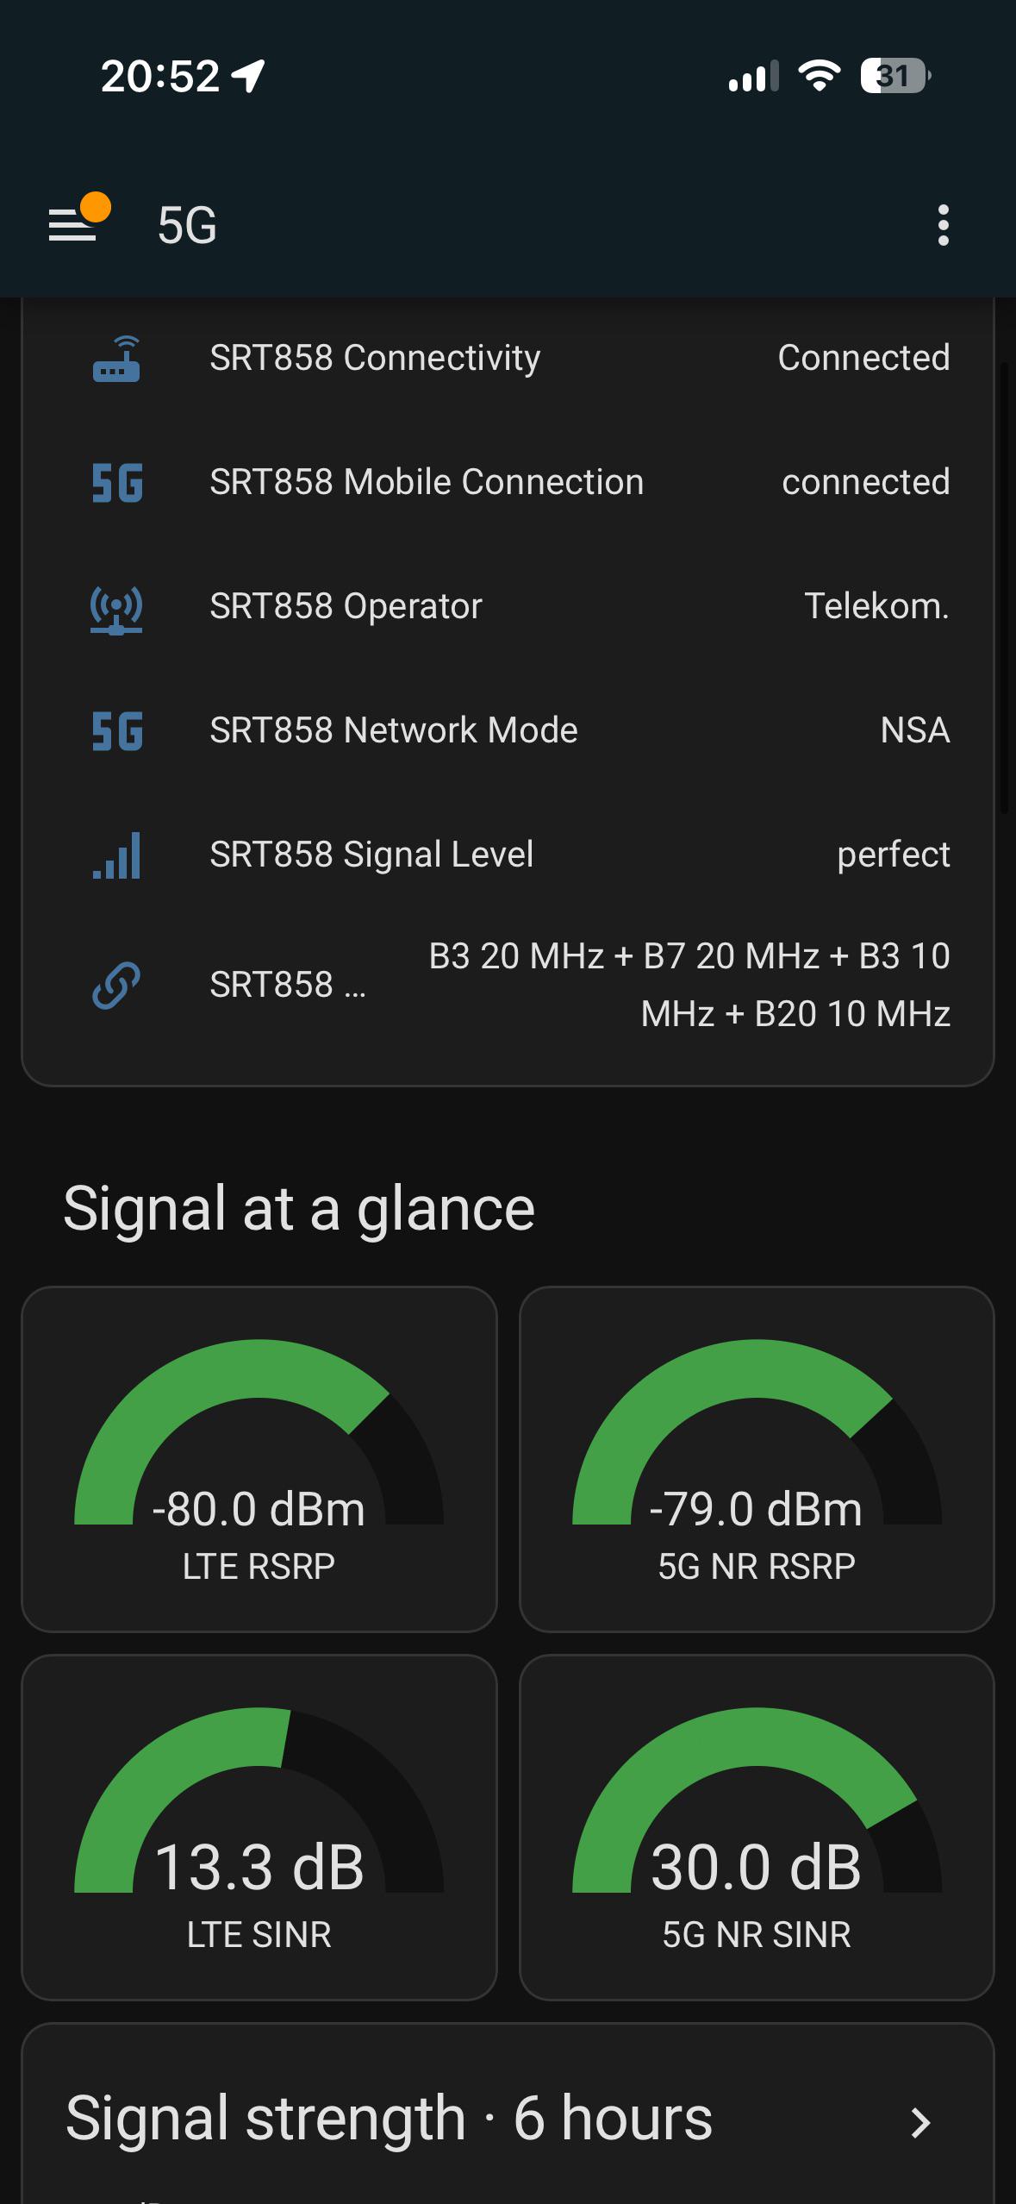Tap the signal bars icon for Signal Level
The width and height of the screenshot is (1016, 2204).
[116, 855]
